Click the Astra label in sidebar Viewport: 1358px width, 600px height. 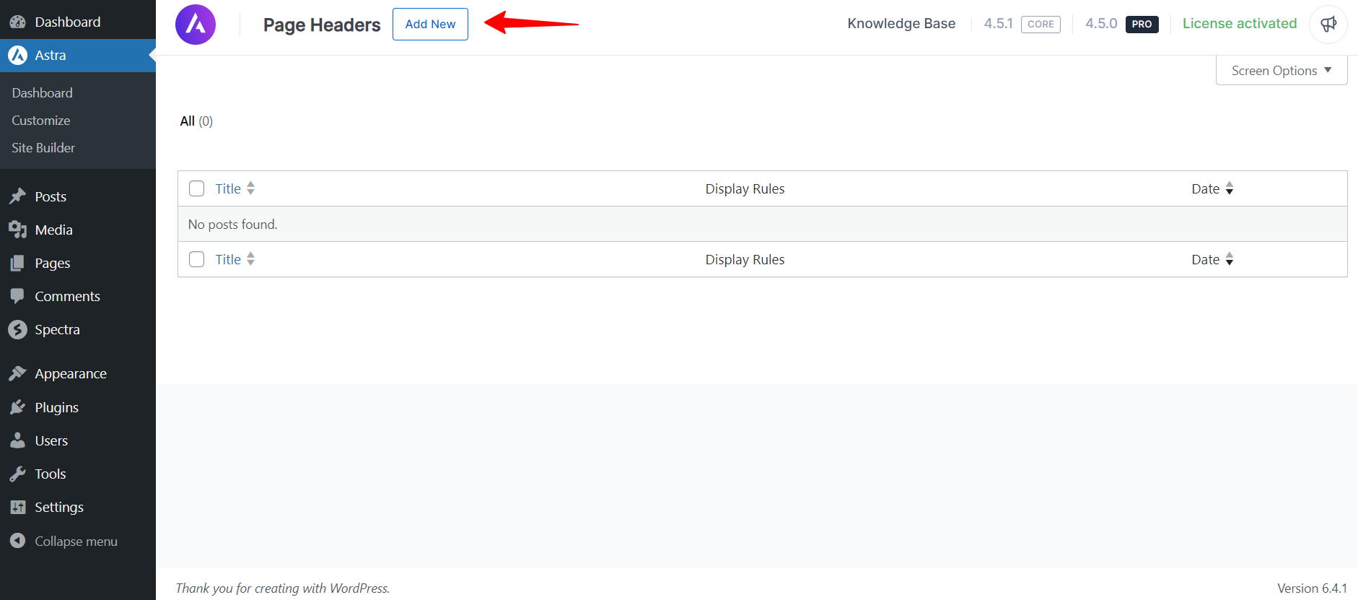coord(51,55)
